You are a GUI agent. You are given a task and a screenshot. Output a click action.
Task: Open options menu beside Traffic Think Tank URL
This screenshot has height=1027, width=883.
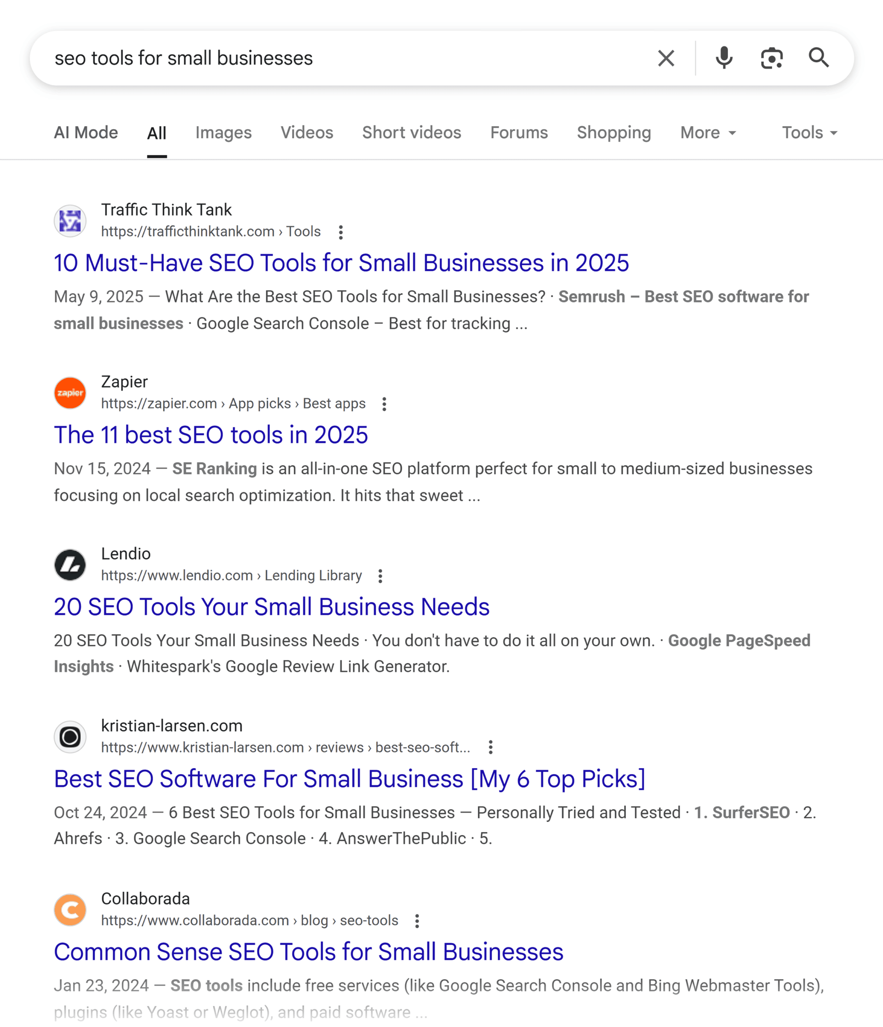click(340, 232)
